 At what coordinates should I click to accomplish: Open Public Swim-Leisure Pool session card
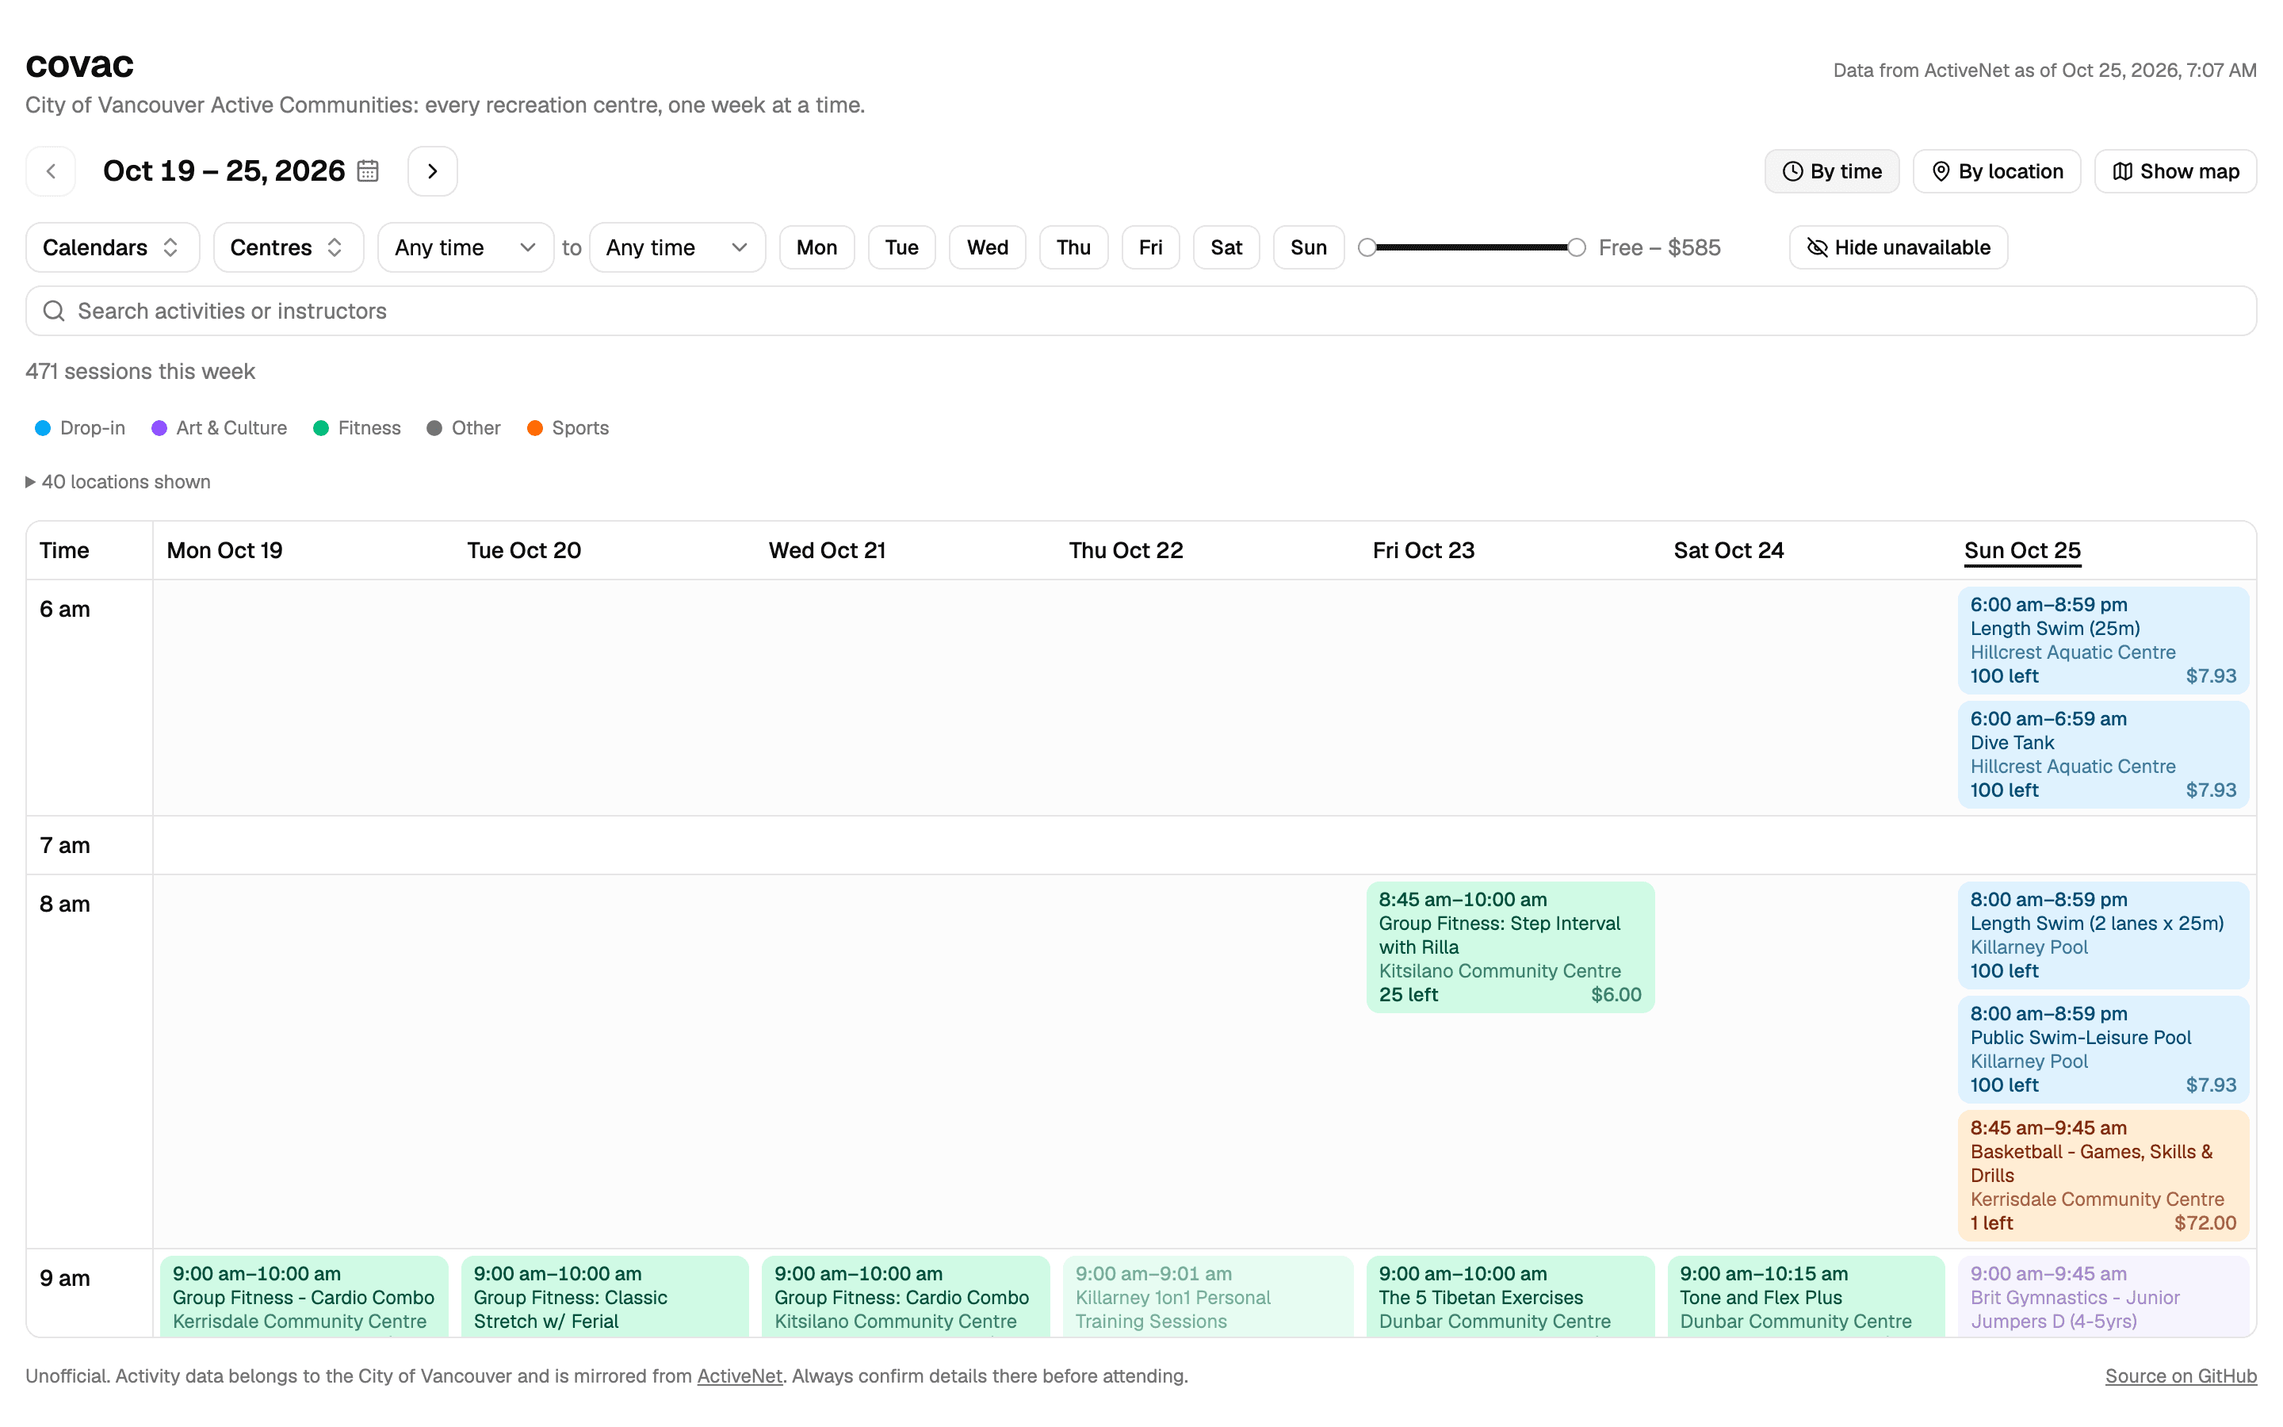[x=2103, y=1049]
